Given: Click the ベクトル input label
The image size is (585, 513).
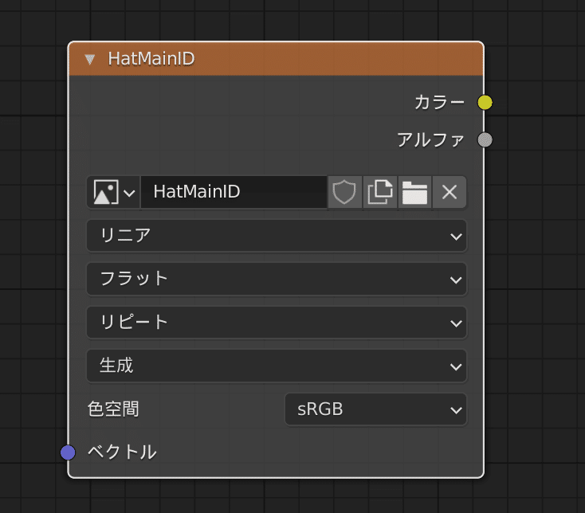Looking at the screenshot, I should click(x=121, y=452).
